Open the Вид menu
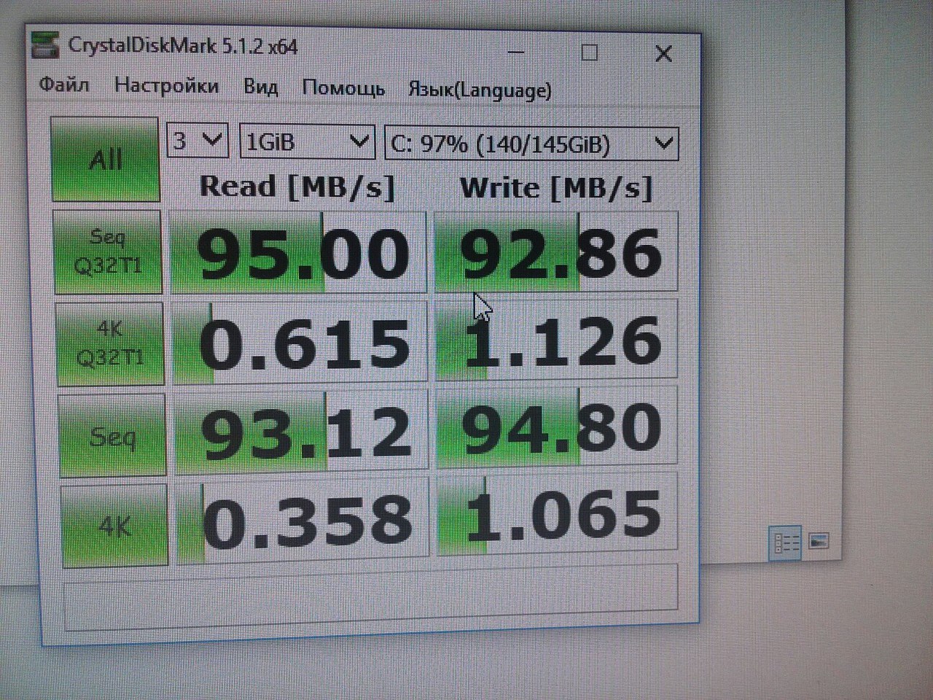This screenshot has width=933, height=700. click(260, 87)
